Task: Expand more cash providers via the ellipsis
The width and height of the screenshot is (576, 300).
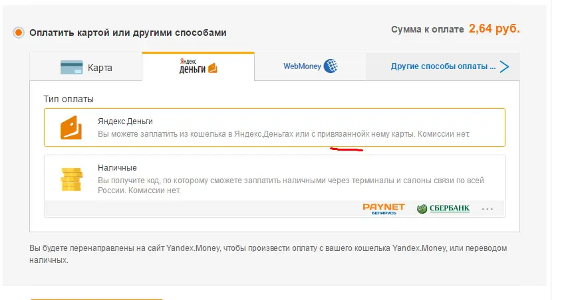Action: pos(487,209)
